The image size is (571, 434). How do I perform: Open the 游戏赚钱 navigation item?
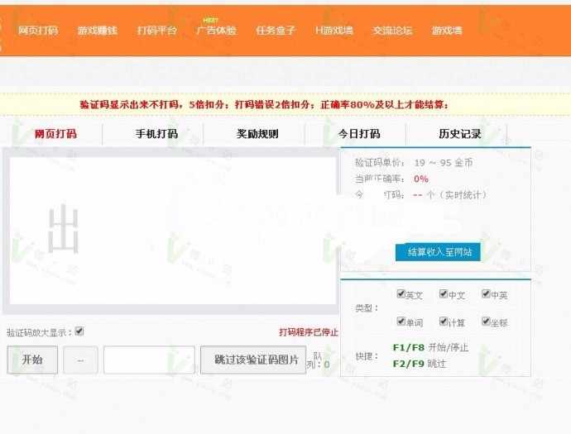97,31
